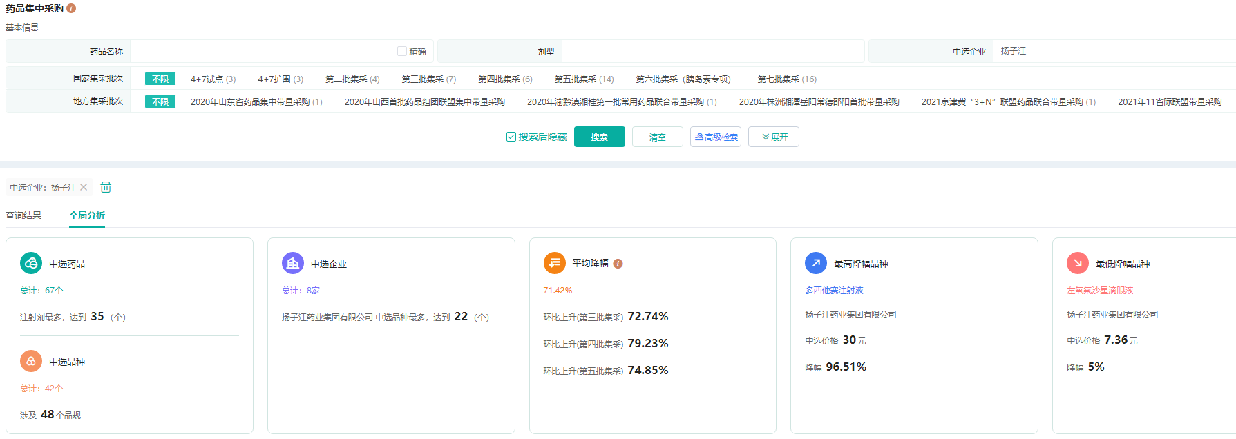
Task: Click the info icon beside 药品集中采购 title
Action: pos(71,8)
